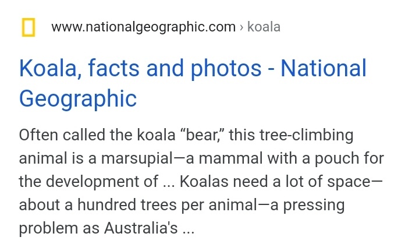
Task: Click the breadcrumb chevron before koala
Action: pyautogui.click(x=242, y=27)
